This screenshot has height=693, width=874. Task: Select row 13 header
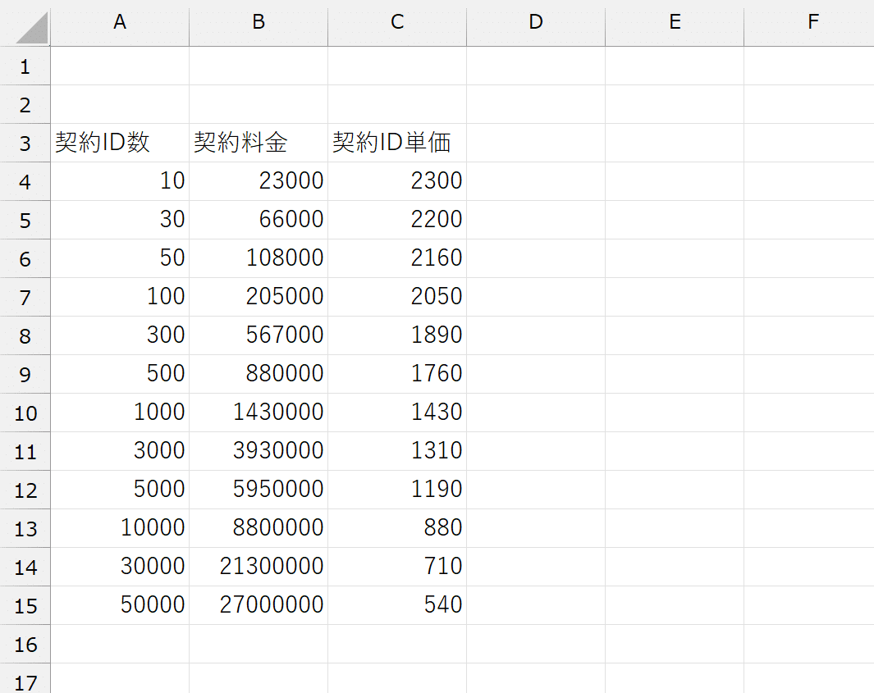point(25,528)
